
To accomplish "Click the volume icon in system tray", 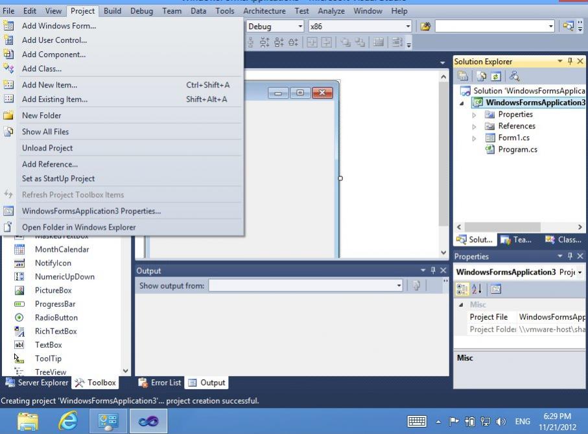I will [x=500, y=422].
